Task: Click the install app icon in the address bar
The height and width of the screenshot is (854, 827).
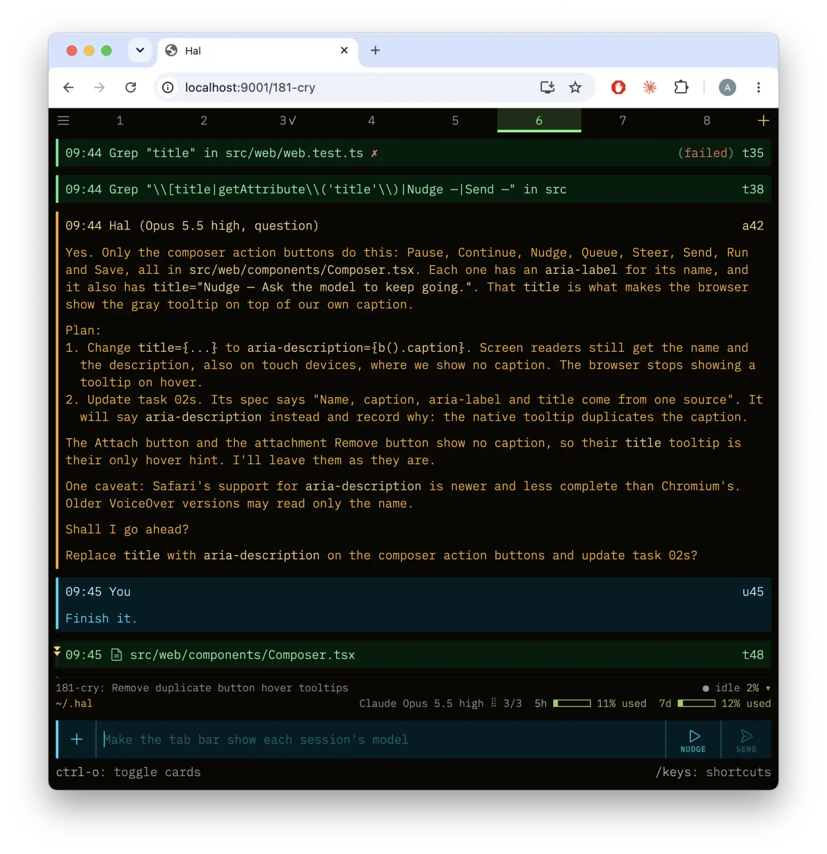Action: coord(547,88)
